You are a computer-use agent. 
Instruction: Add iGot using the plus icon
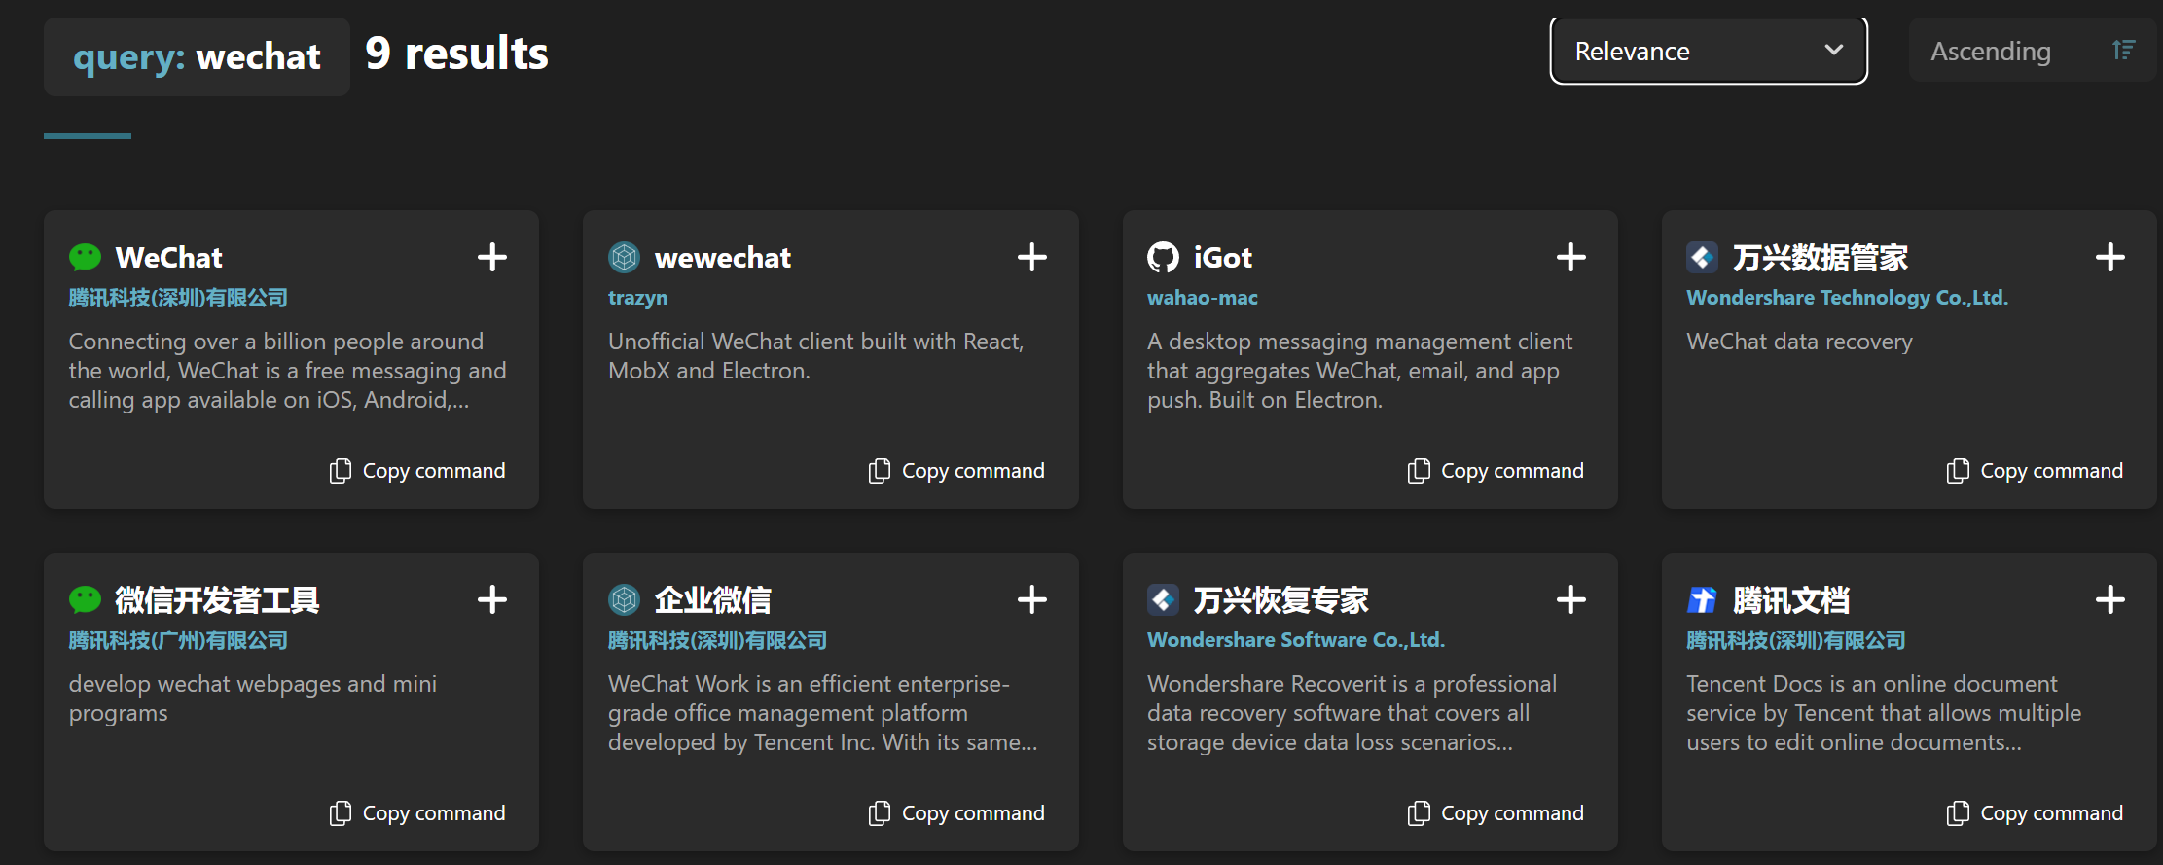coord(1570,258)
